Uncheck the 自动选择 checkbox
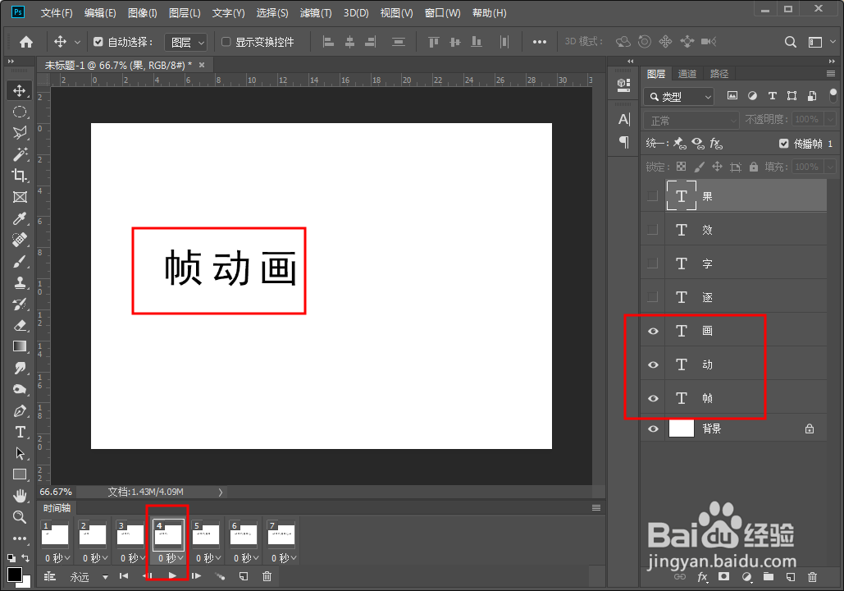The image size is (844, 591). point(98,42)
